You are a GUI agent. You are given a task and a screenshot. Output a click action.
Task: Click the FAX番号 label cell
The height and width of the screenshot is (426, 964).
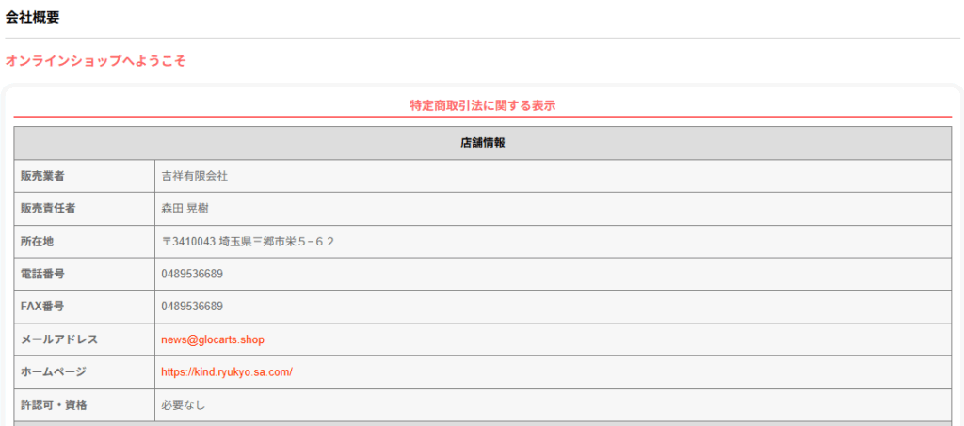pyautogui.click(x=84, y=307)
